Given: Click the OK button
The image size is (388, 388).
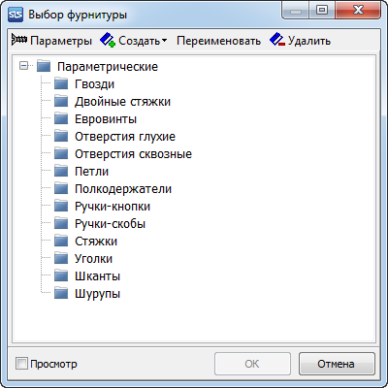Looking at the screenshot, I should click(x=252, y=364).
